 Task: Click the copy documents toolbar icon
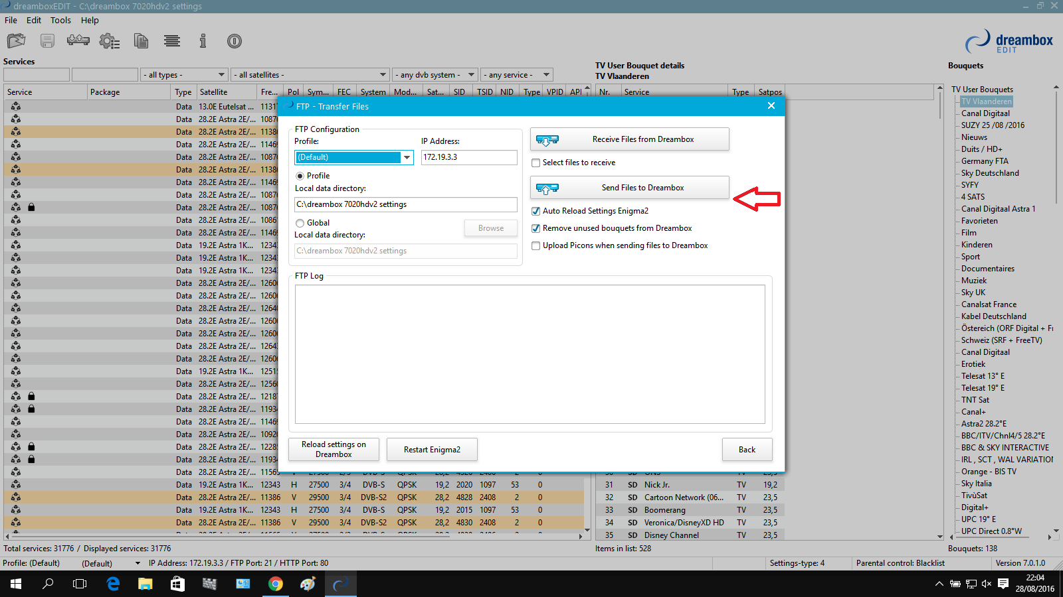(x=141, y=41)
